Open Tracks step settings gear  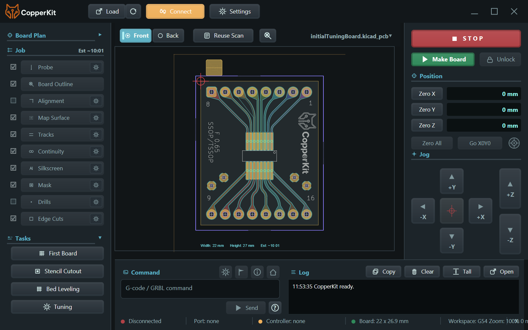tap(96, 135)
